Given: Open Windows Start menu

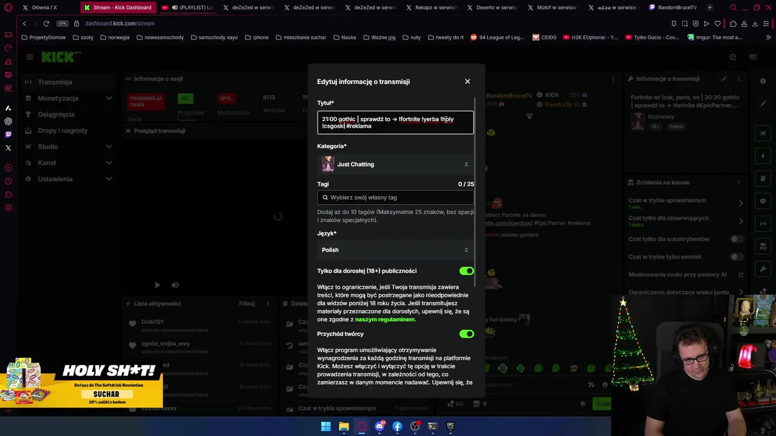Looking at the screenshot, I should click(326, 426).
